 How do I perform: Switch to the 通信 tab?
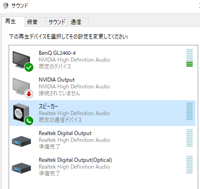[x=78, y=22]
